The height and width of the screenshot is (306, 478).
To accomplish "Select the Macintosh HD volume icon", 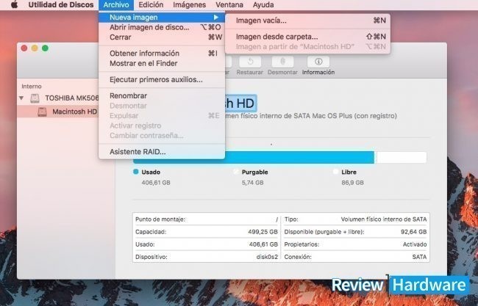I will tap(42, 112).
